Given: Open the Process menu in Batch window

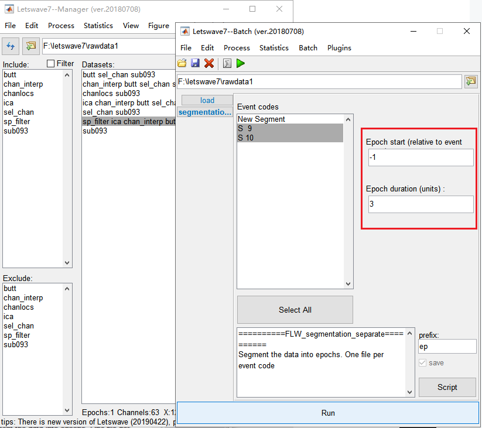Looking at the screenshot, I should pyautogui.click(x=237, y=48).
